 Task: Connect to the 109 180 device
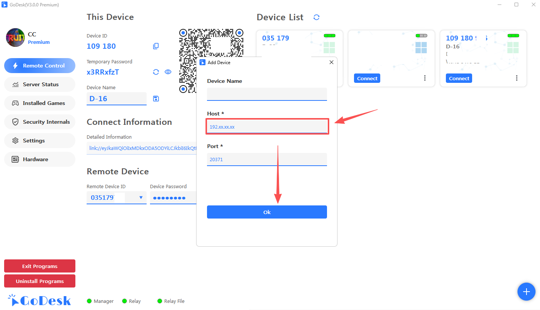tap(459, 78)
